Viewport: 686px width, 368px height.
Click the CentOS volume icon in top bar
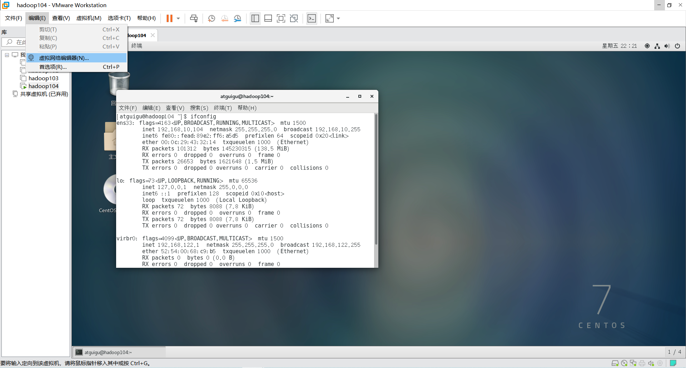click(x=667, y=46)
